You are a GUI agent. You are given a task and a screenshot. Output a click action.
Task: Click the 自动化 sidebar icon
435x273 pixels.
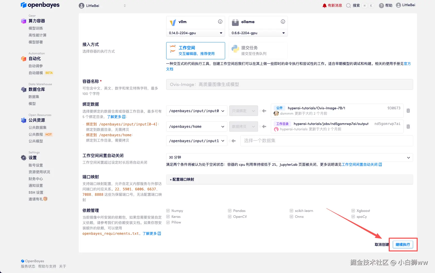[24, 59]
